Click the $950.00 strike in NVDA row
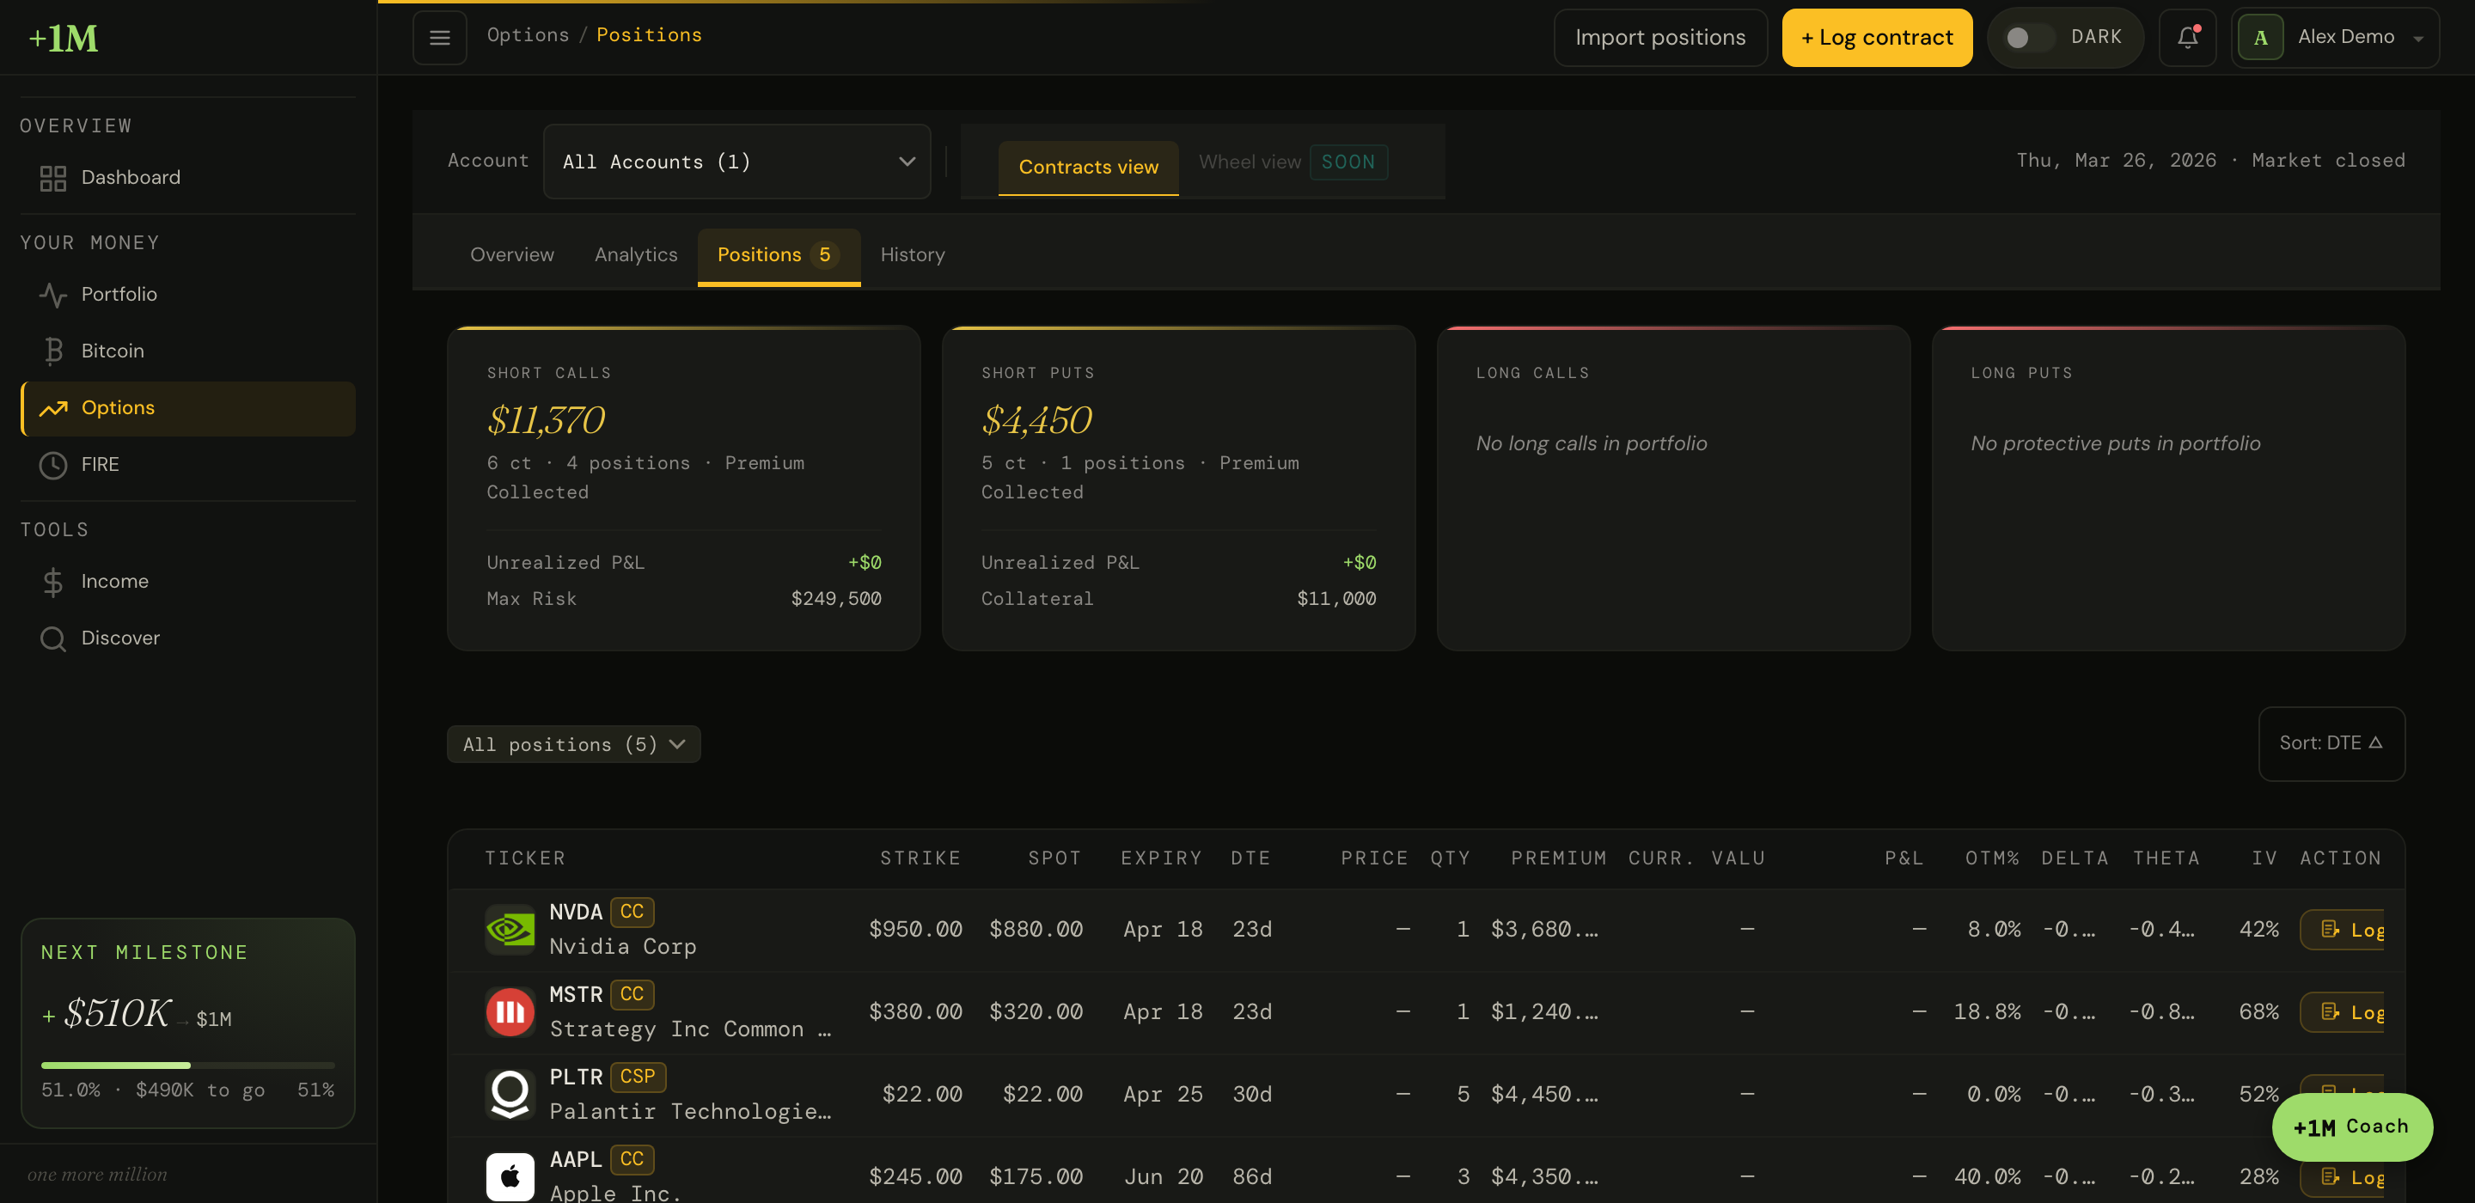 [914, 929]
